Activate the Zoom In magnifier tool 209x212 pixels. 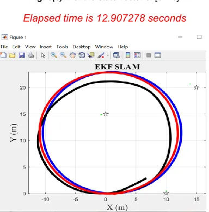pos(54,55)
